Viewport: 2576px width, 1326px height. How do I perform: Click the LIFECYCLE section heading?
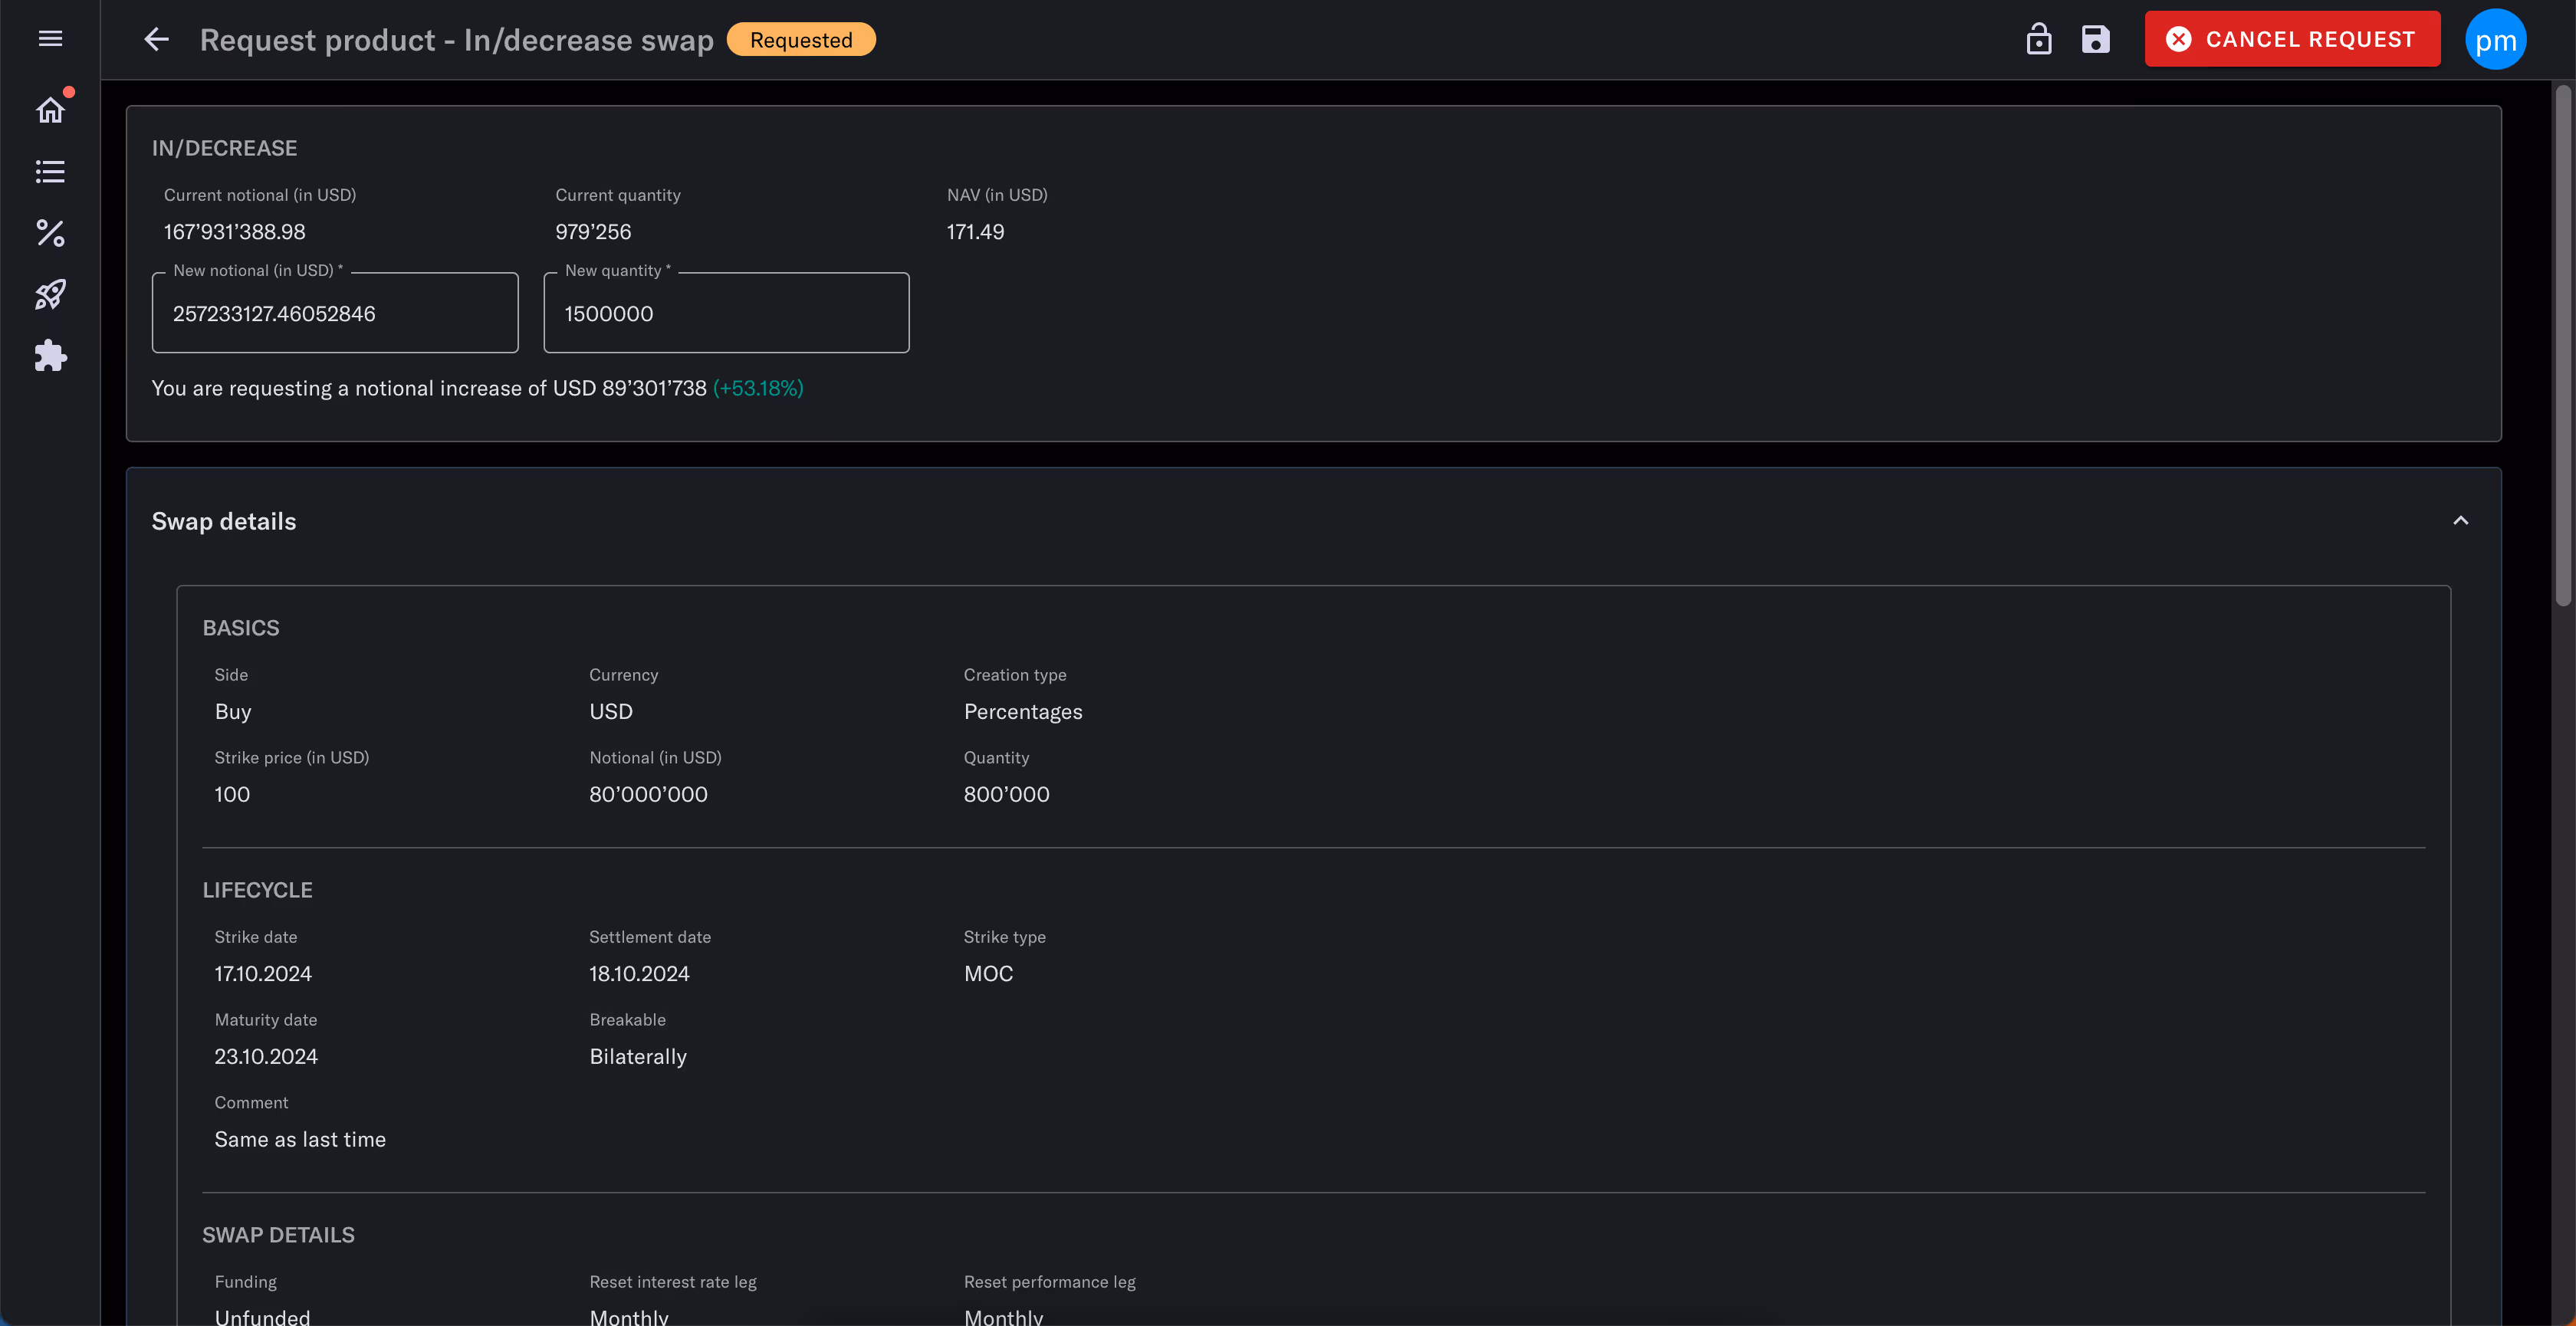[257, 890]
